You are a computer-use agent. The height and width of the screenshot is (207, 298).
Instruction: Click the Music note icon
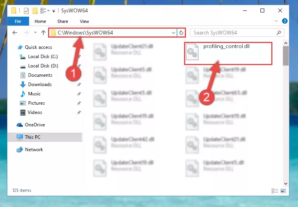[23, 94]
